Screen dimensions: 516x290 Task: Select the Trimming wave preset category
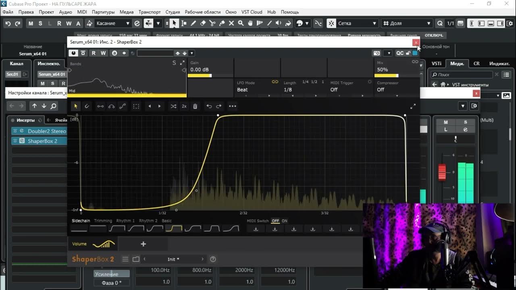[x=103, y=221]
